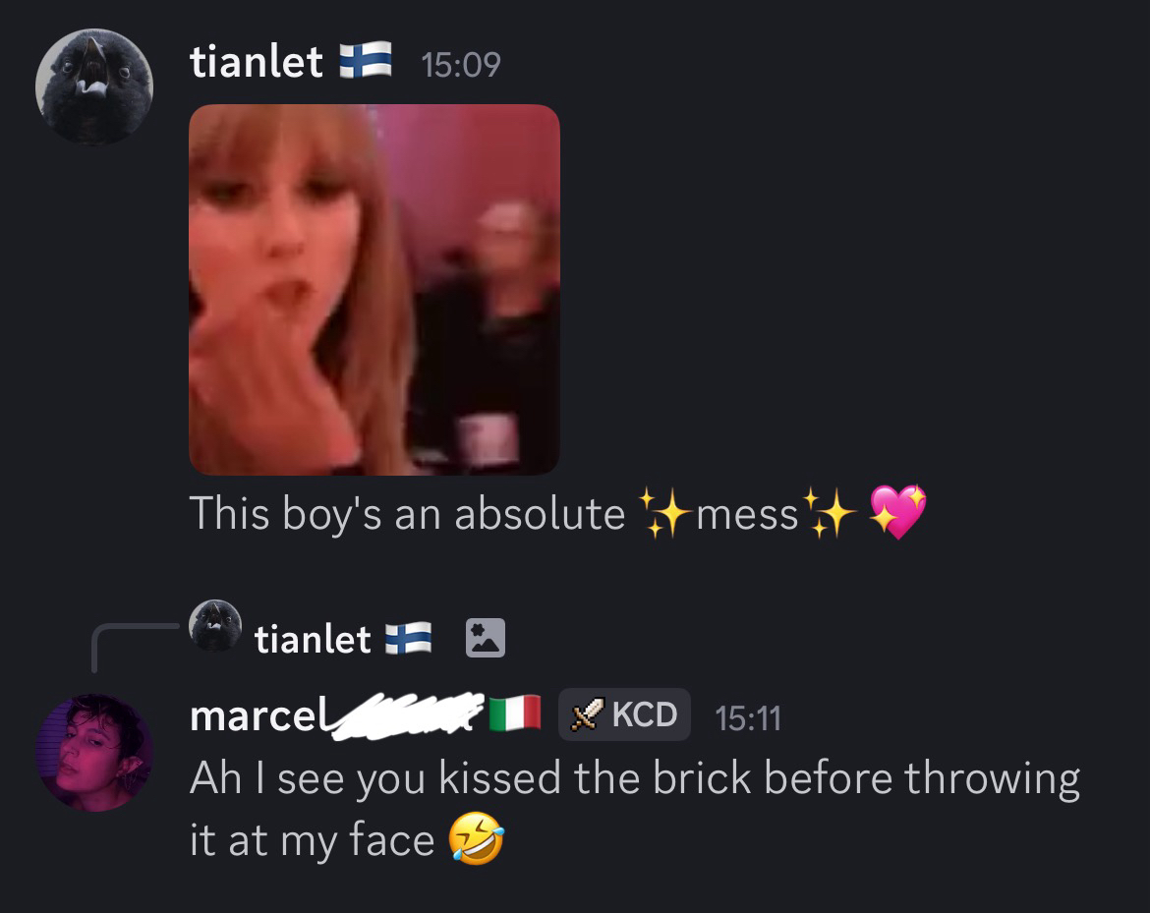Click the sword icon in the KCD tag

tap(587, 714)
